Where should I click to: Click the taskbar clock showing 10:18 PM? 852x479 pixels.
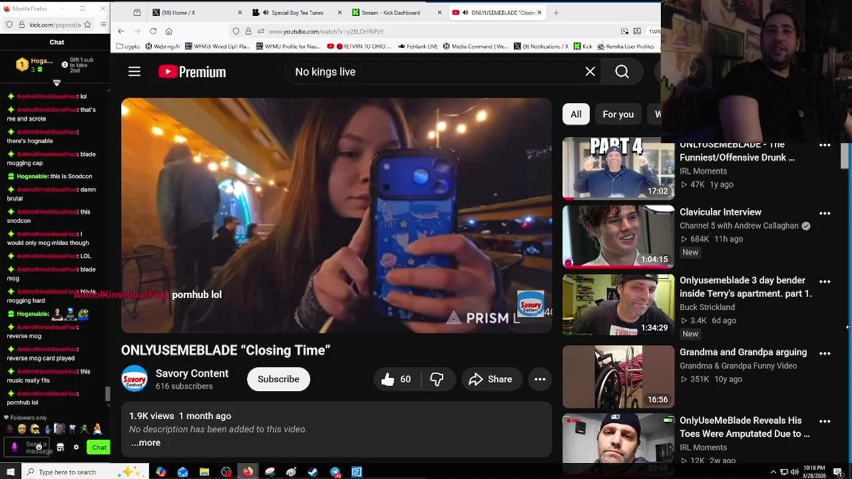click(x=814, y=472)
